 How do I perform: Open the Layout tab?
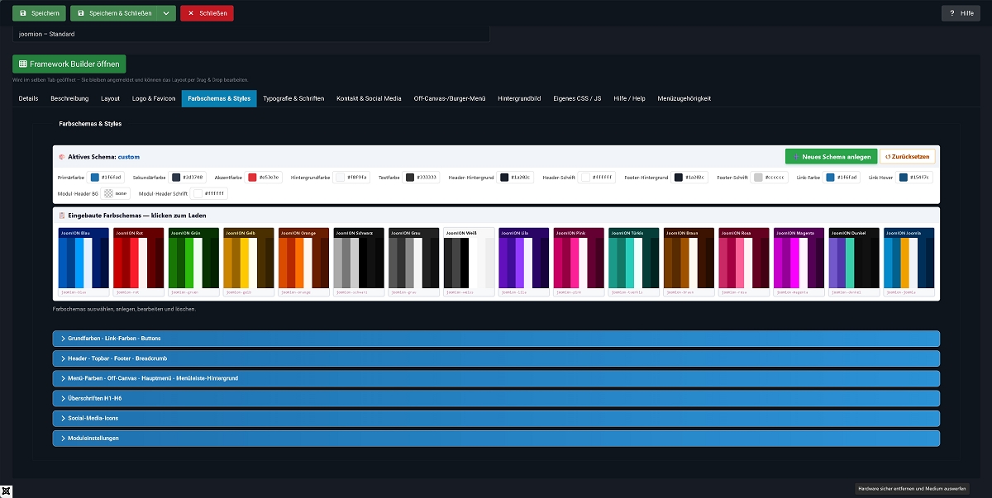point(111,98)
